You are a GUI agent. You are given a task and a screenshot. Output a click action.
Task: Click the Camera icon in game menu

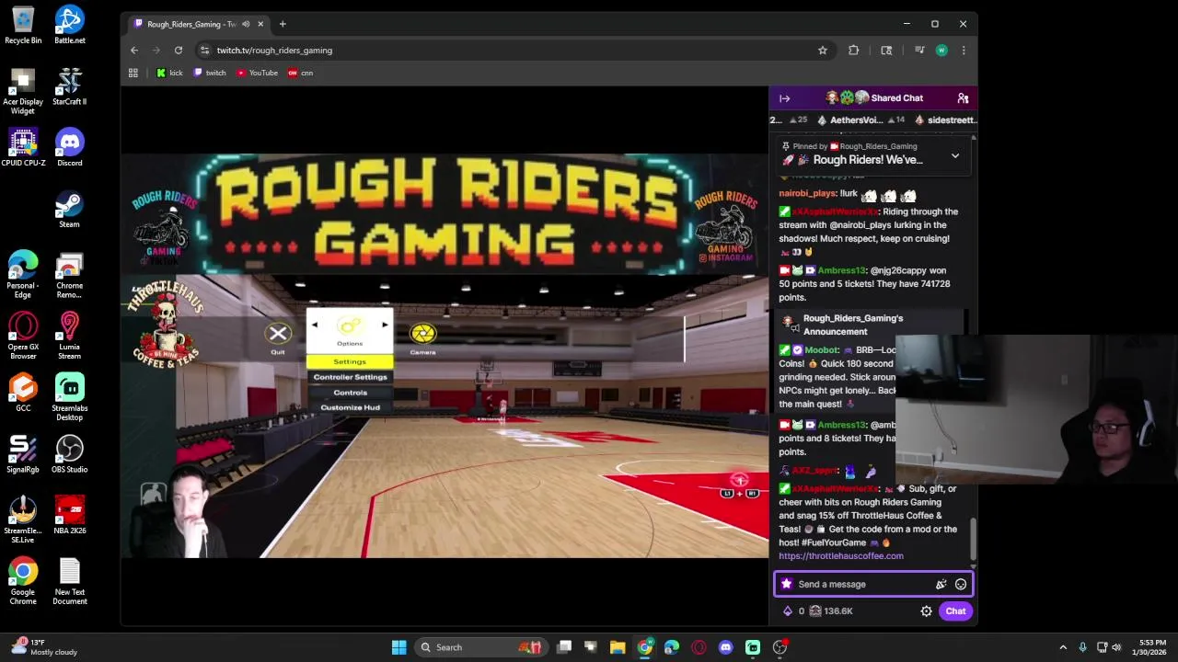422,334
